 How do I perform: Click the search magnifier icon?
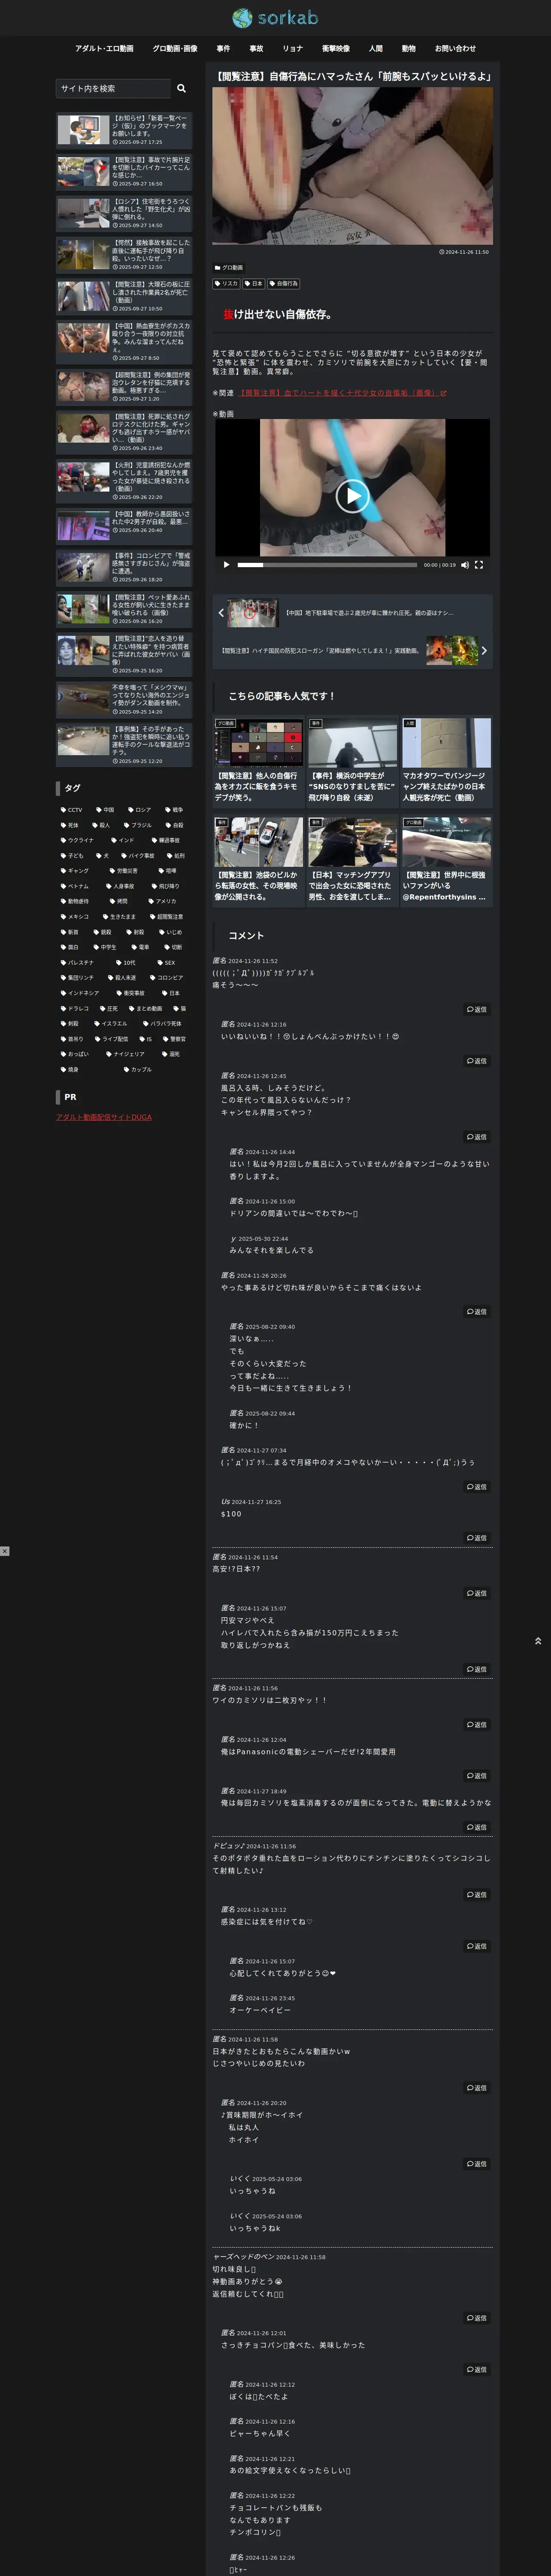point(181,88)
